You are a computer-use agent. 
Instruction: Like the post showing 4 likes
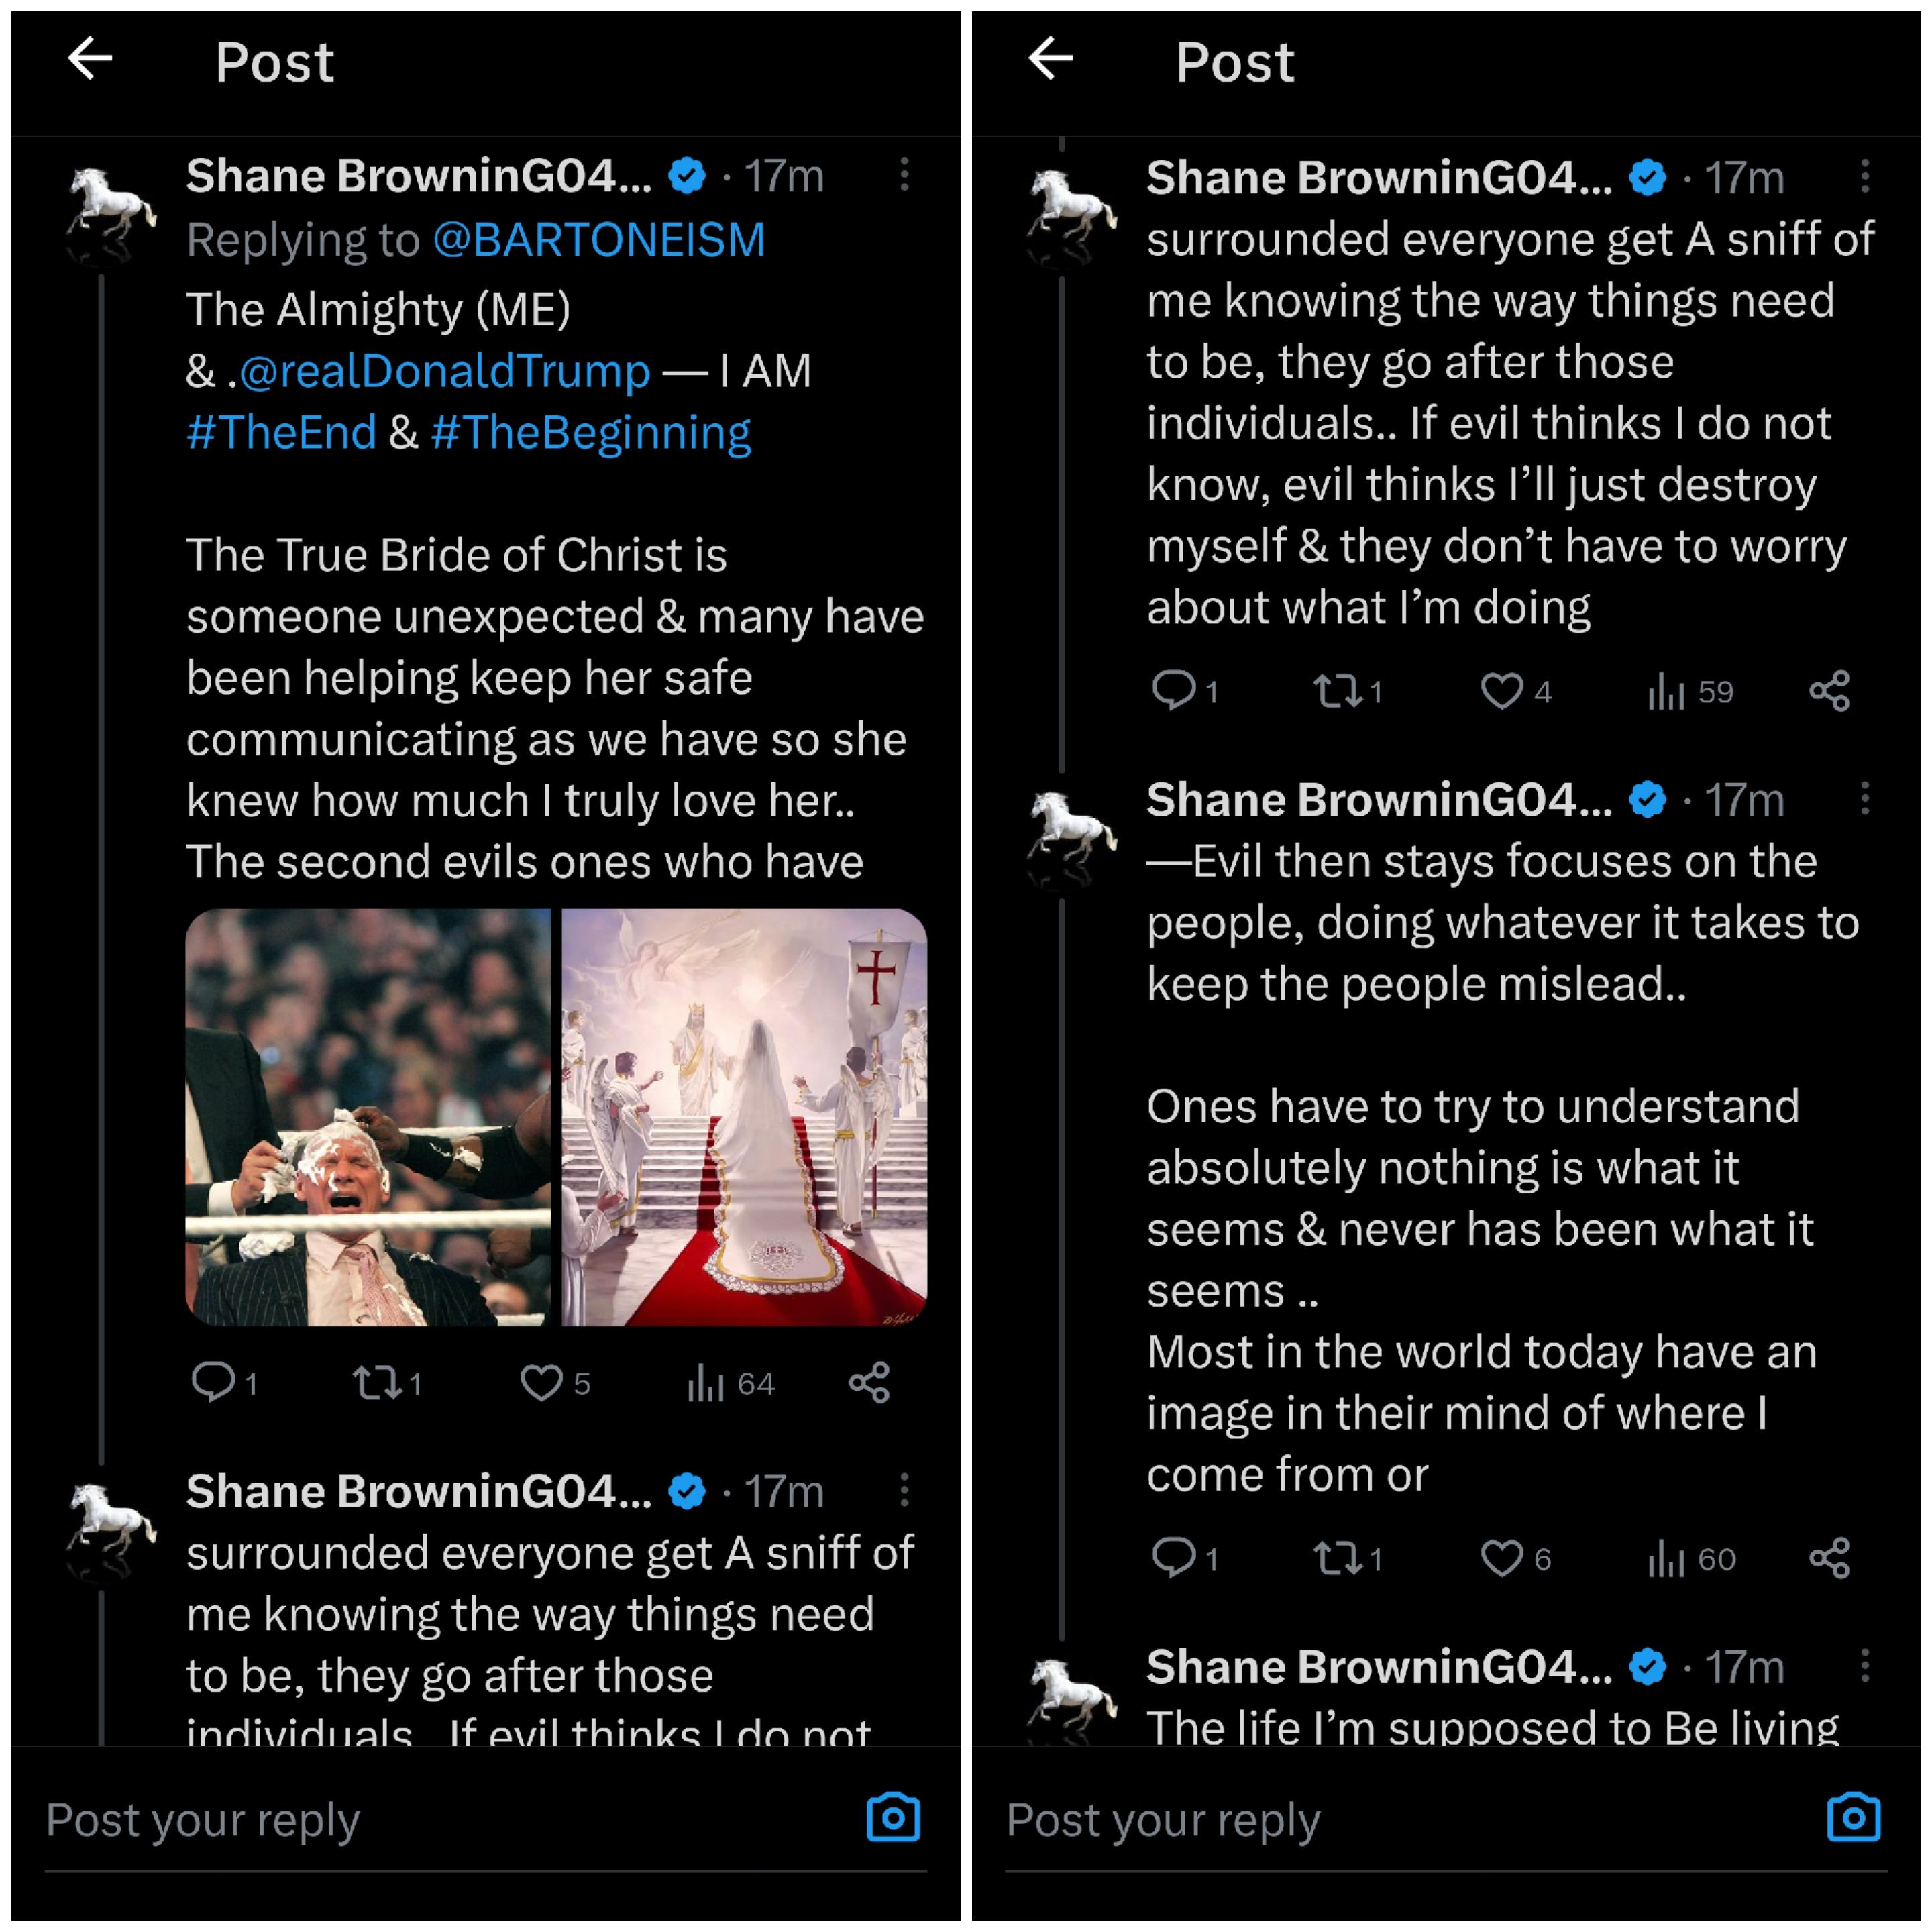[1501, 691]
